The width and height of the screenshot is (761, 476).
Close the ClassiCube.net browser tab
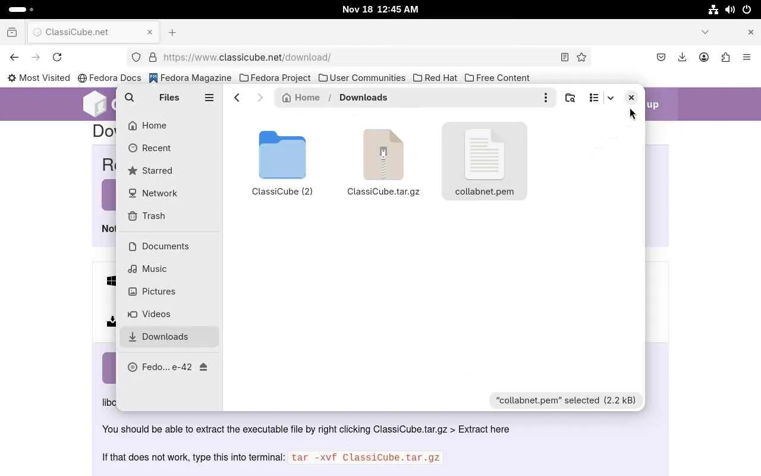(150, 32)
